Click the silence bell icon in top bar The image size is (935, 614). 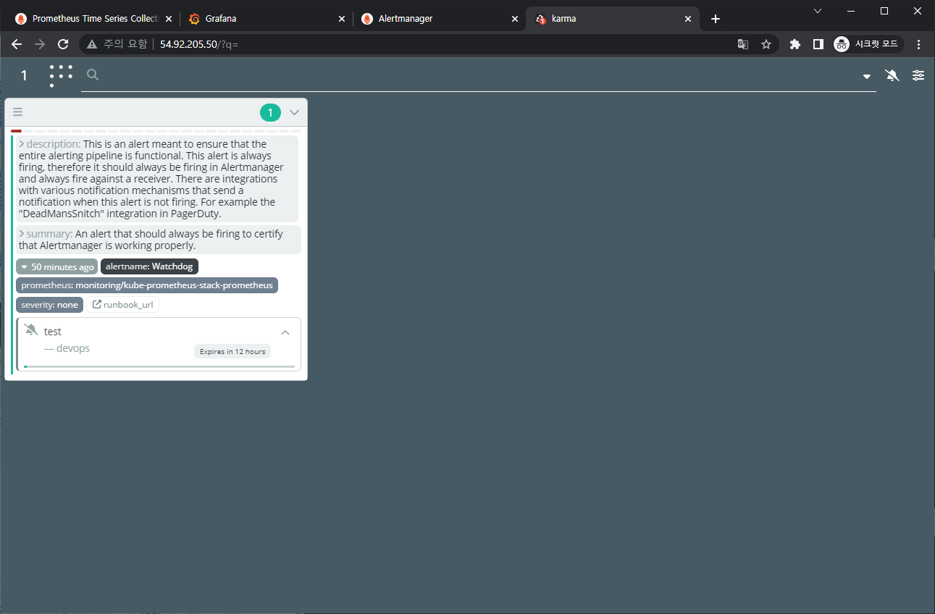pyautogui.click(x=892, y=75)
